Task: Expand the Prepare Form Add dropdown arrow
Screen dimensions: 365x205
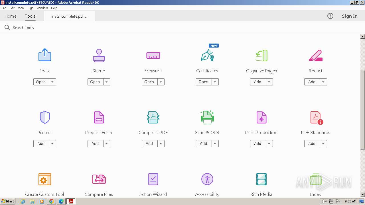Action: tap(107, 144)
